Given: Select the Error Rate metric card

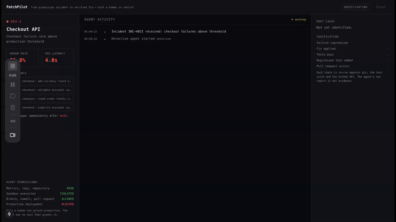Looking at the screenshot, I should (23, 57).
